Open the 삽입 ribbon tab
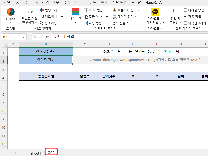The width and height of the screenshot is (208, 156). point(27,2)
